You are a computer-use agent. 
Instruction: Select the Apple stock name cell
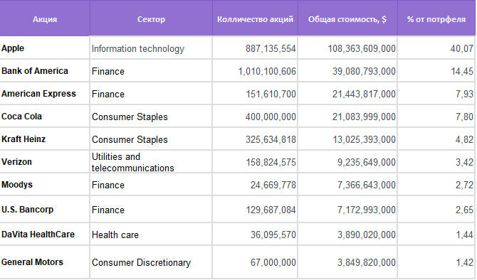tap(45, 48)
